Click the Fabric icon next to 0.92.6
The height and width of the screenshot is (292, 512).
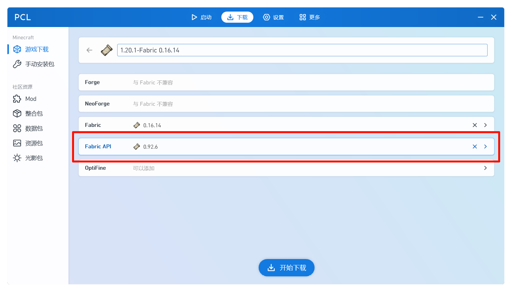(137, 147)
